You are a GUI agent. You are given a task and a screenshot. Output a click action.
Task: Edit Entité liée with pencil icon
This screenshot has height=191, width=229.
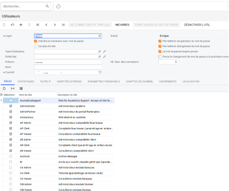104,56
